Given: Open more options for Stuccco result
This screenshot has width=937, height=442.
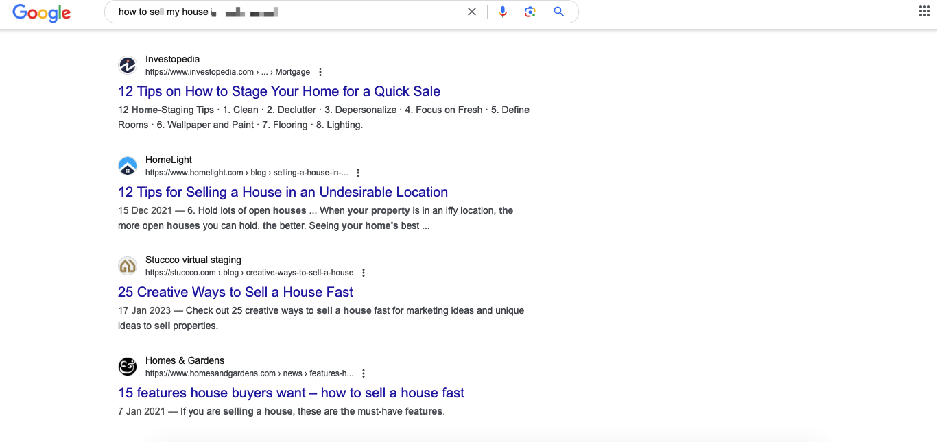Looking at the screenshot, I should click(x=364, y=273).
